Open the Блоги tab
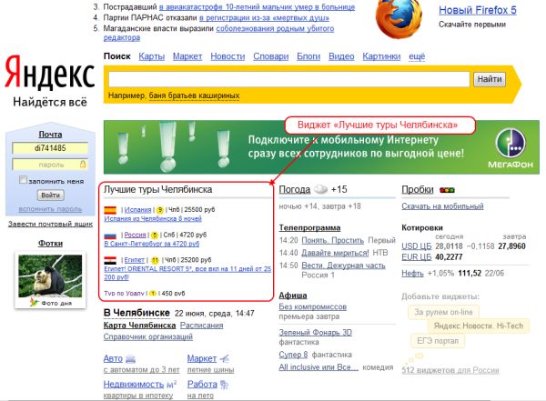The height and width of the screenshot is (401, 546). point(308,56)
